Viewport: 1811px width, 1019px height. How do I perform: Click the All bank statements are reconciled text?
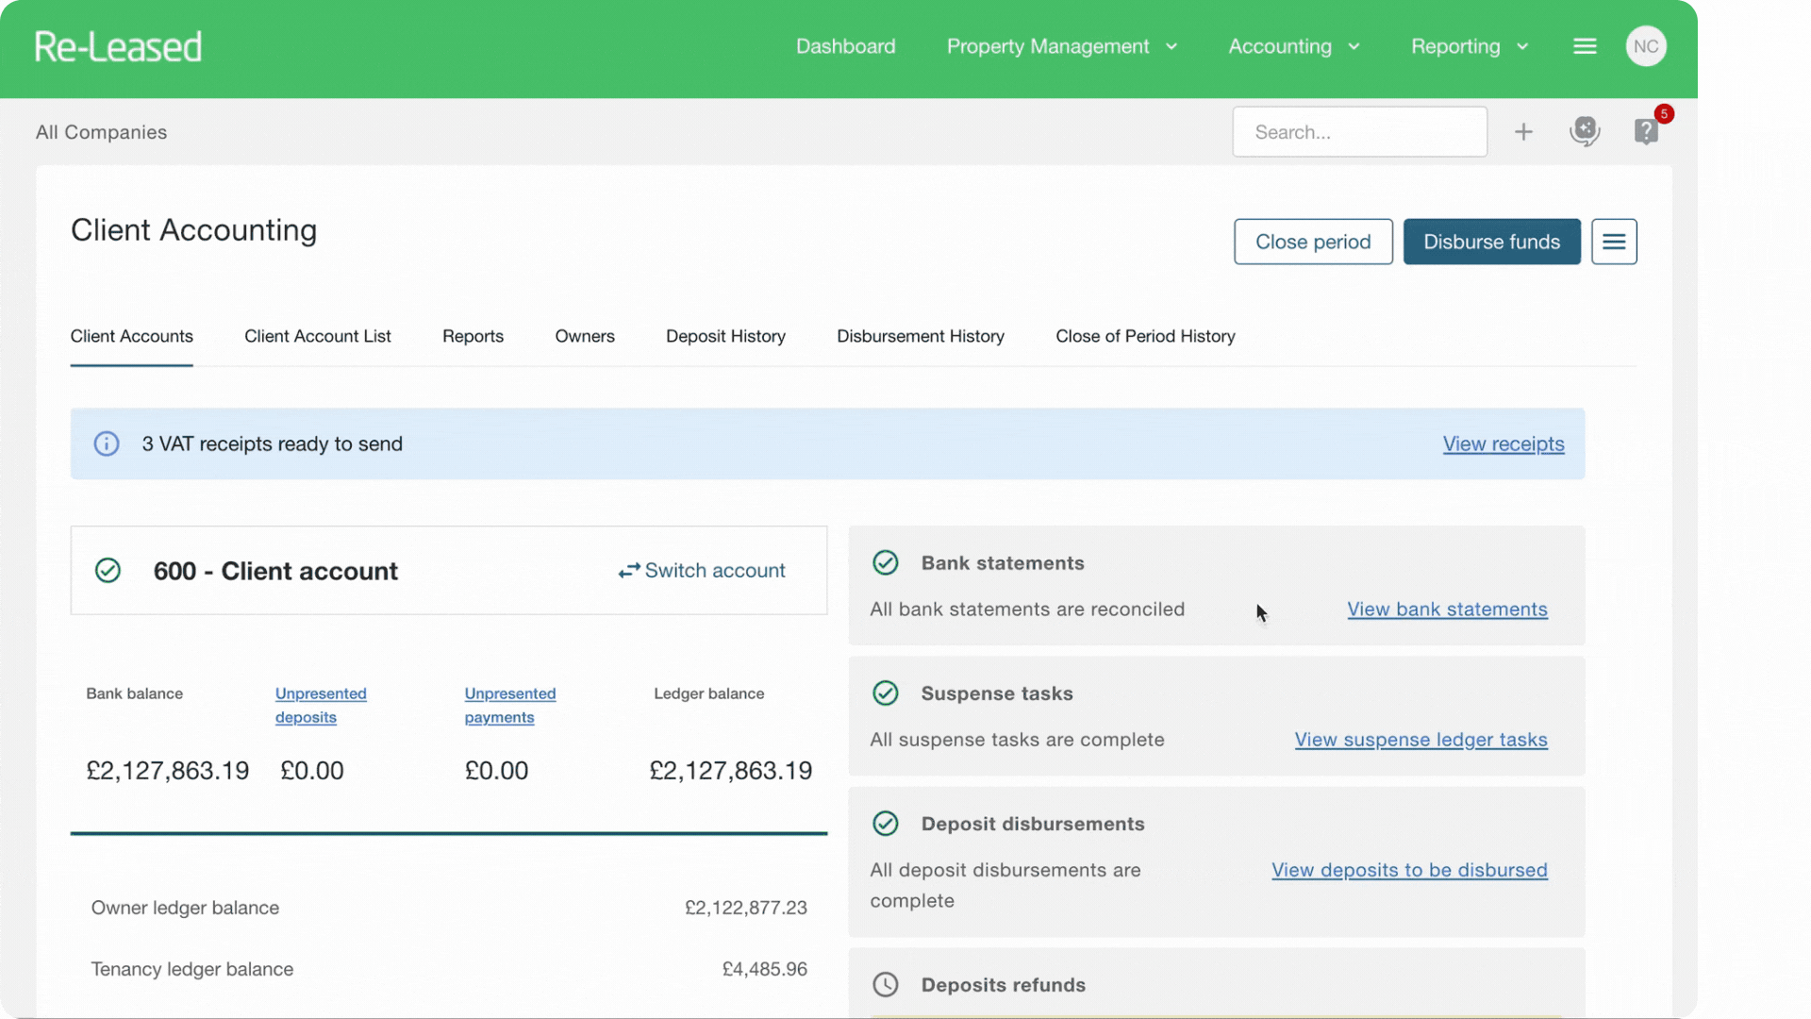click(x=1027, y=610)
